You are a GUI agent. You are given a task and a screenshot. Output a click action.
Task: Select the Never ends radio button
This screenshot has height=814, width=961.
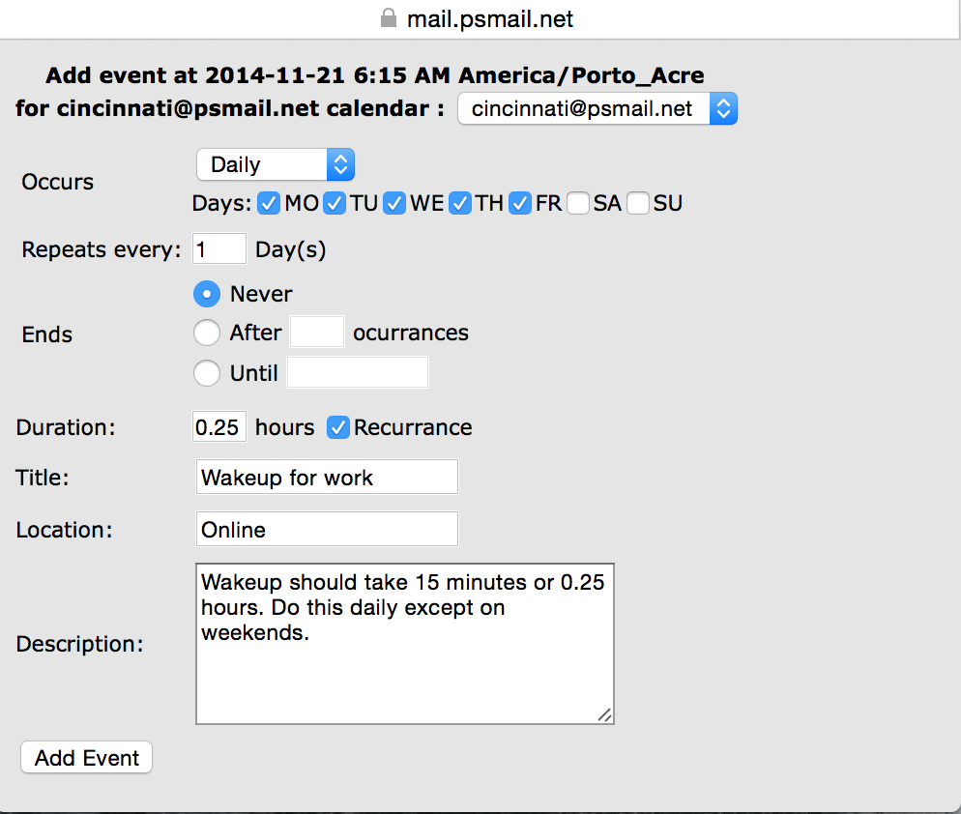(x=206, y=294)
